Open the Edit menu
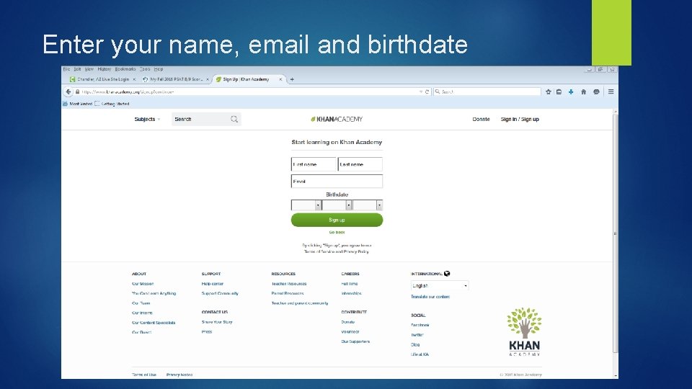692x389 pixels. (x=77, y=69)
